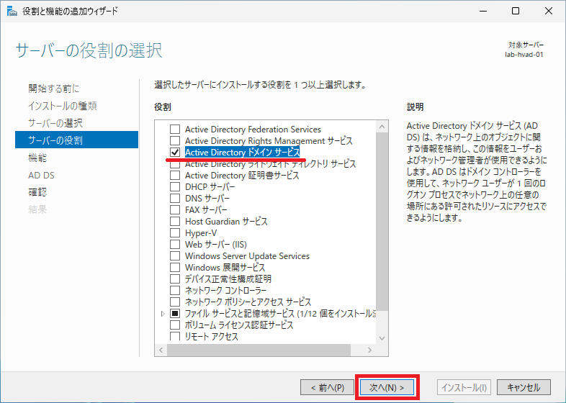The width and height of the screenshot is (566, 403).
Task: Select Active Directory ライトウェイト ディレクトリ サービス row
Action: (270, 164)
